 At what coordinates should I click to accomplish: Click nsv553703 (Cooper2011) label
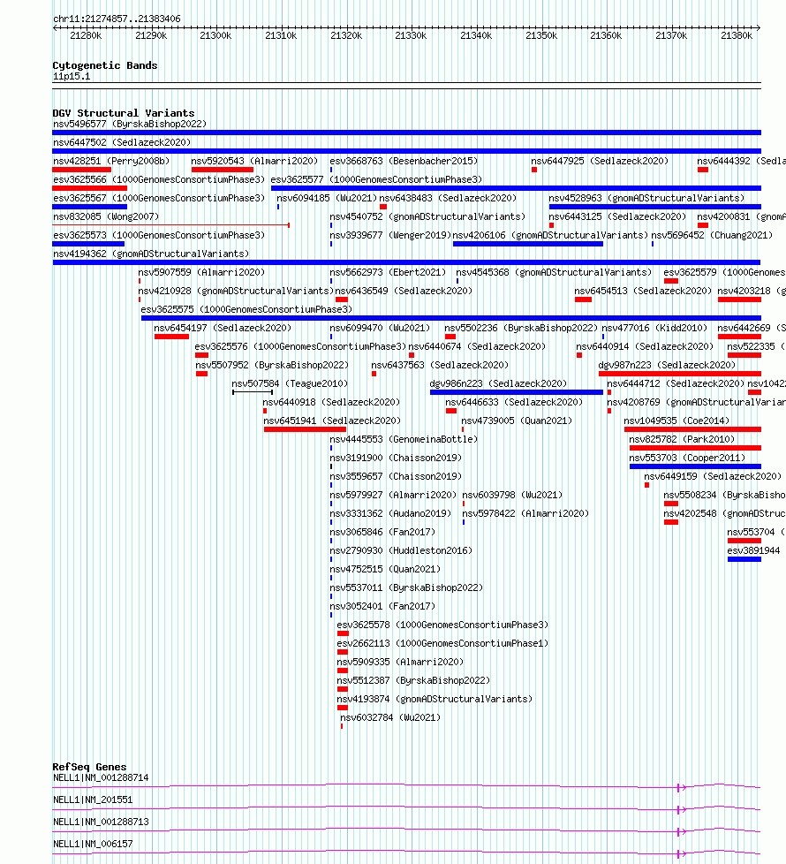click(x=687, y=459)
